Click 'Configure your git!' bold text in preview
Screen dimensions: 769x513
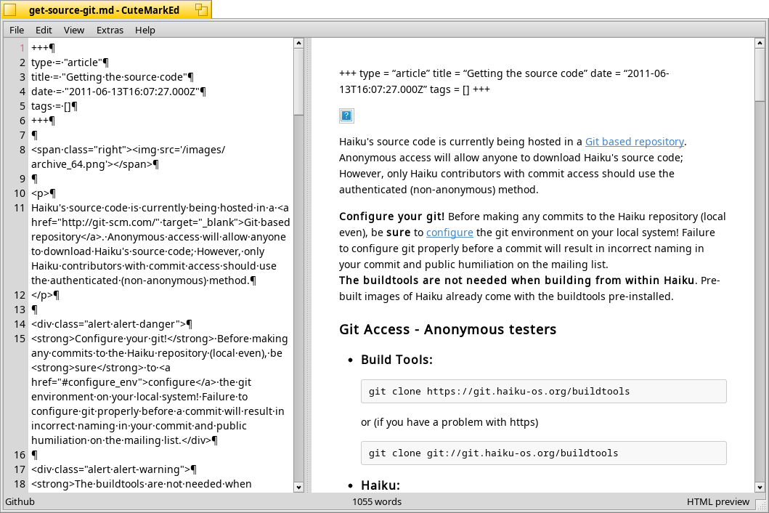point(392,217)
